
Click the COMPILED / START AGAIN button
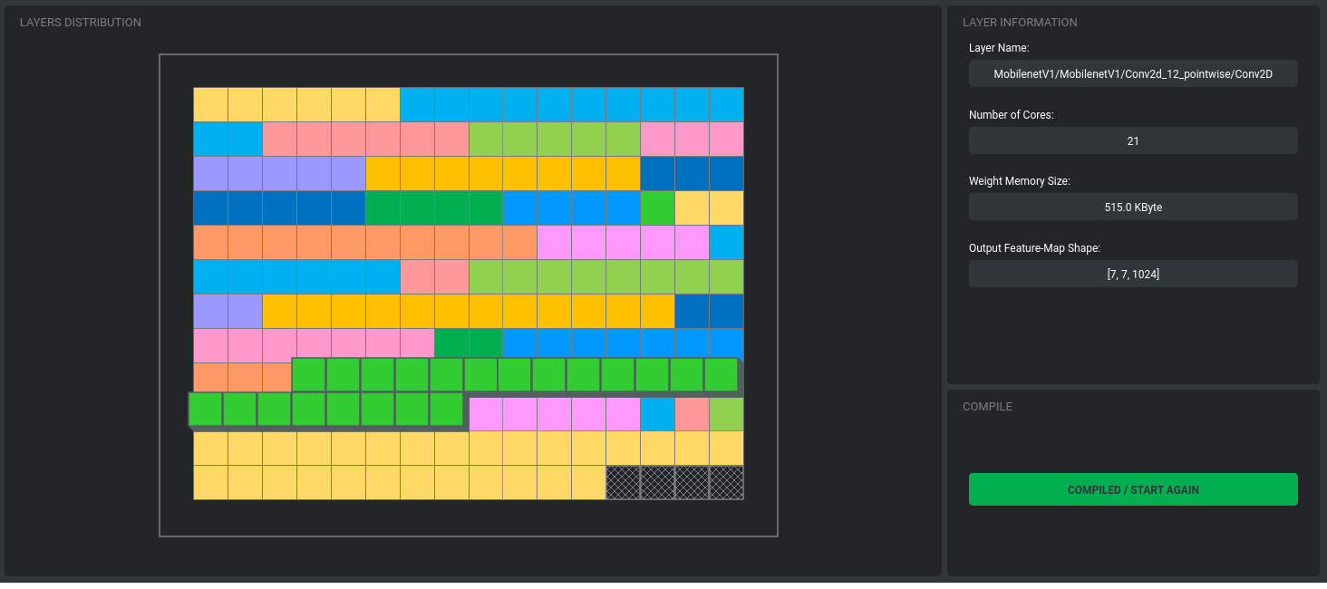pos(1133,489)
